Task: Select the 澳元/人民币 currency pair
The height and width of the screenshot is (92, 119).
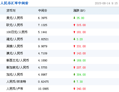Action: 15,53
